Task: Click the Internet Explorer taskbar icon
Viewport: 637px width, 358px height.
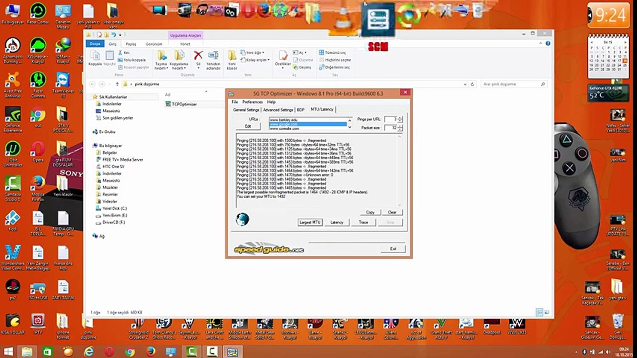Action: coord(89,352)
